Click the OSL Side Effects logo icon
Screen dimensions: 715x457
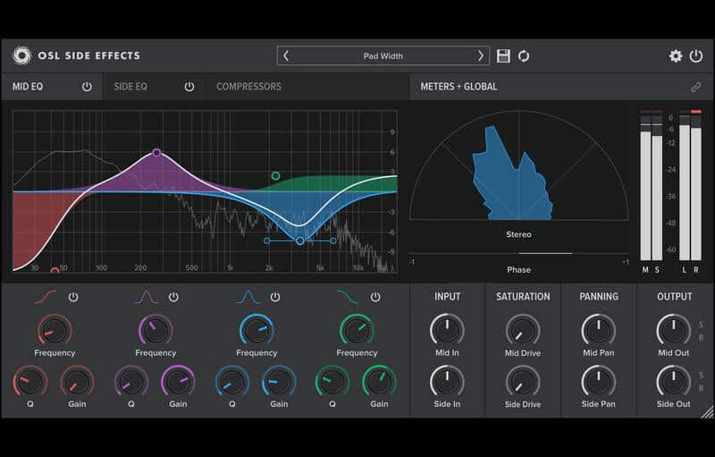point(21,55)
